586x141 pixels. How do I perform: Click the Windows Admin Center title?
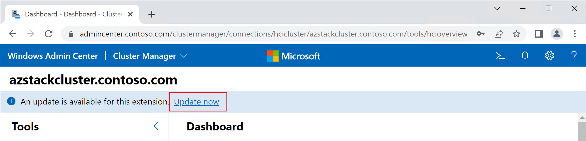point(53,56)
